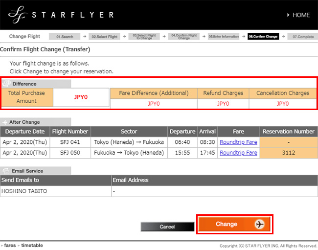Click the active 06.Confirm Change step
This screenshot has width=318, height=250.
(263, 37)
